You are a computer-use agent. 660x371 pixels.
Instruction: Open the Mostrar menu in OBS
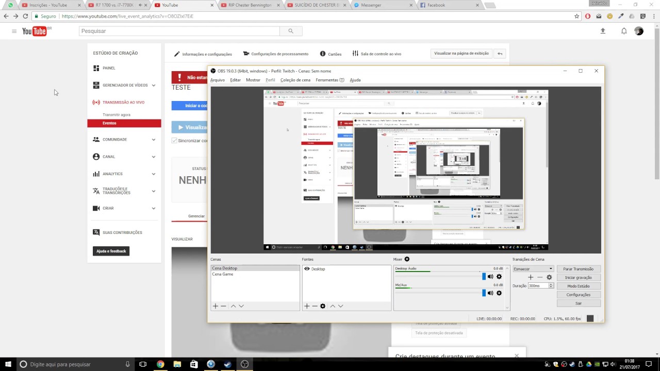[253, 80]
